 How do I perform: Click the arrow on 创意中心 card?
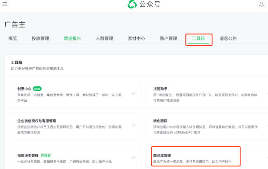(133, 93)
